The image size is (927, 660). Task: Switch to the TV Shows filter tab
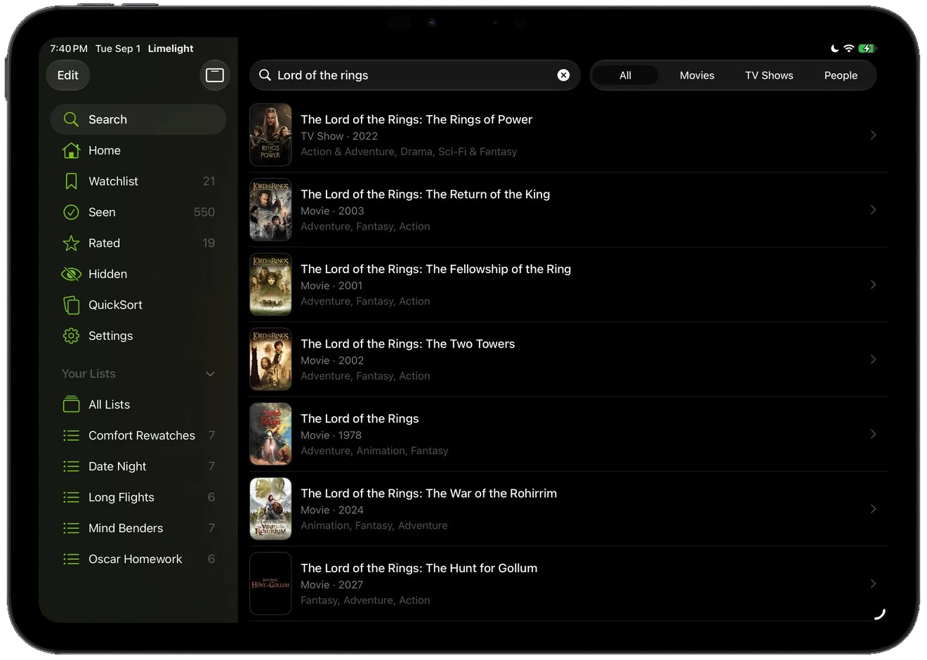[x=769, y=75]
